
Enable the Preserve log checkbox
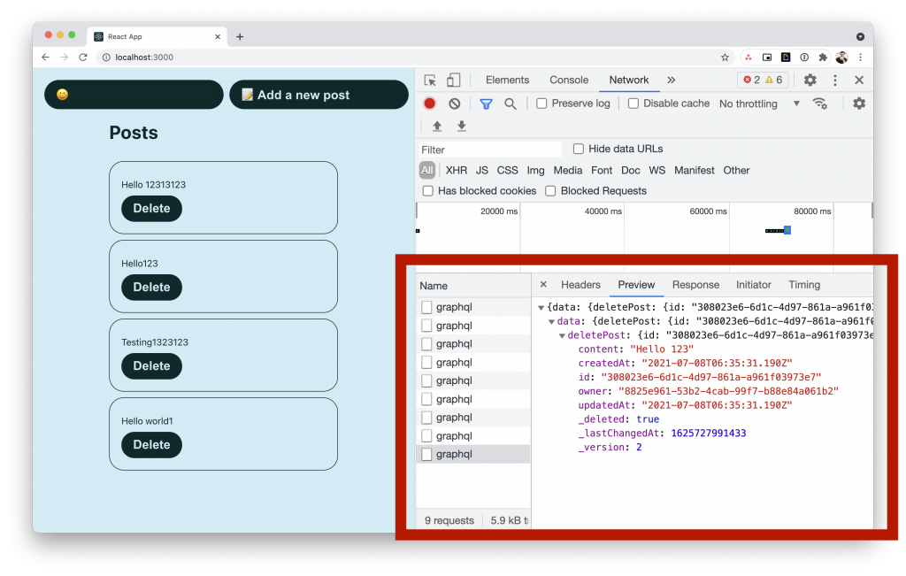tap(541, 104)
